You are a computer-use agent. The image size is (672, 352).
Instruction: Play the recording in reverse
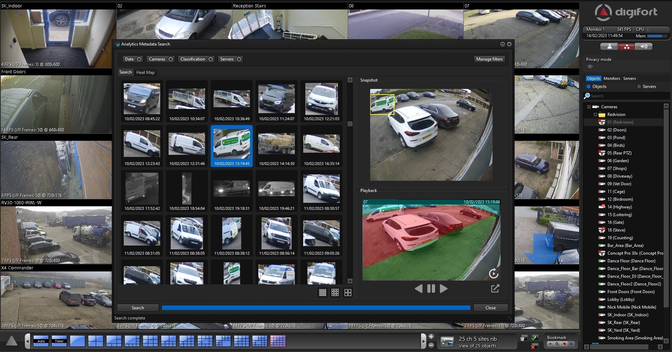[x=419, y=289]
